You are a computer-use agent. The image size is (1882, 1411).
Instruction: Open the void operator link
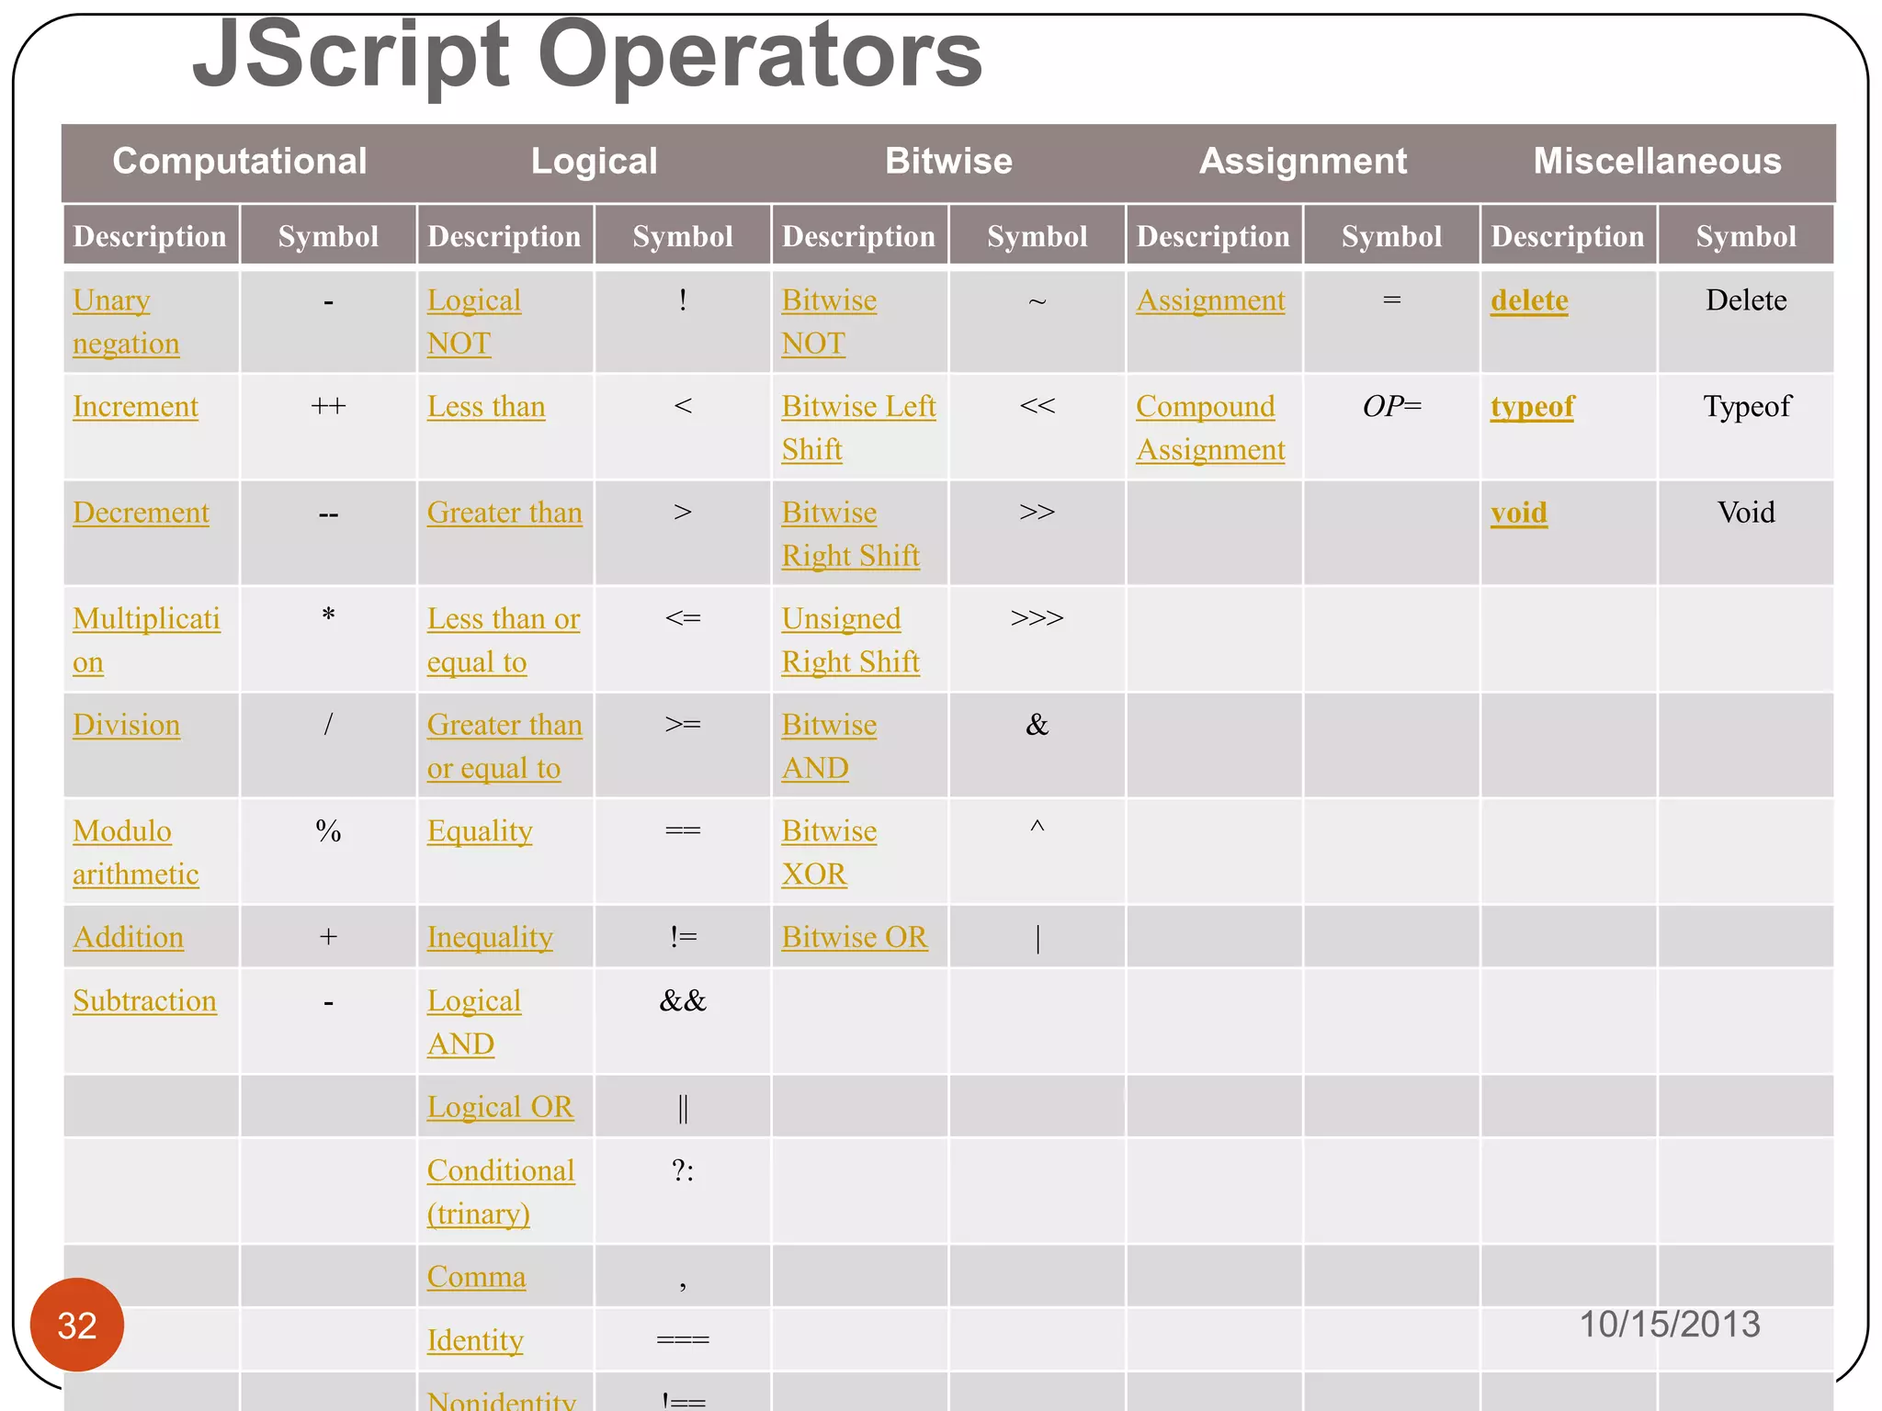(1518, 513)
